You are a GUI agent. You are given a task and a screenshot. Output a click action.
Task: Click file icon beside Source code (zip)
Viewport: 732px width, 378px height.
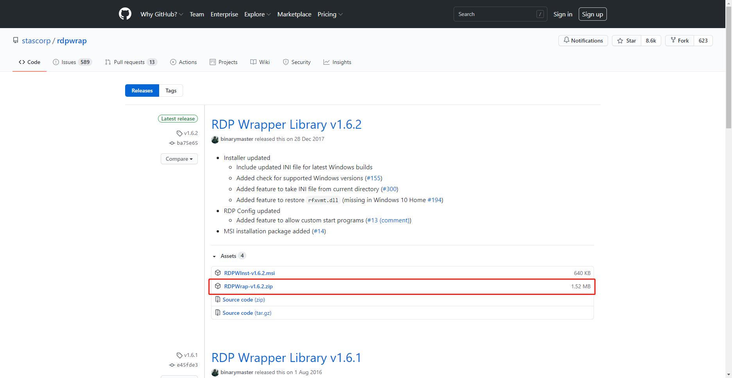click(218, 300)
